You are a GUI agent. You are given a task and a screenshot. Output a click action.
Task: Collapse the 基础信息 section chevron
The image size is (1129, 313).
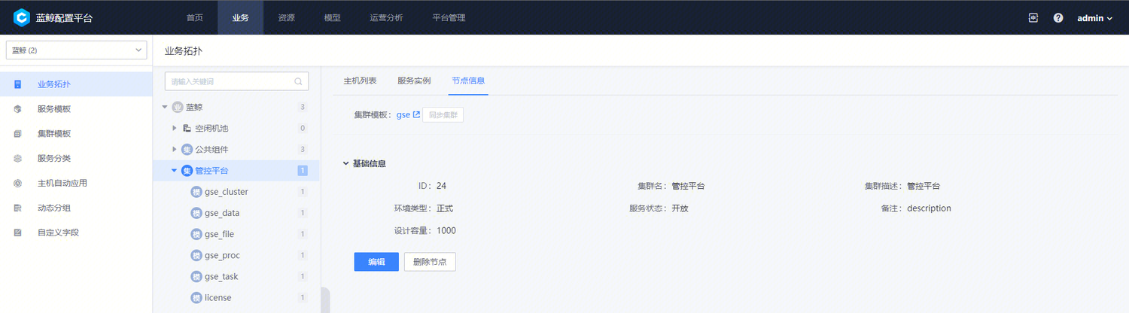pos(345,163)
